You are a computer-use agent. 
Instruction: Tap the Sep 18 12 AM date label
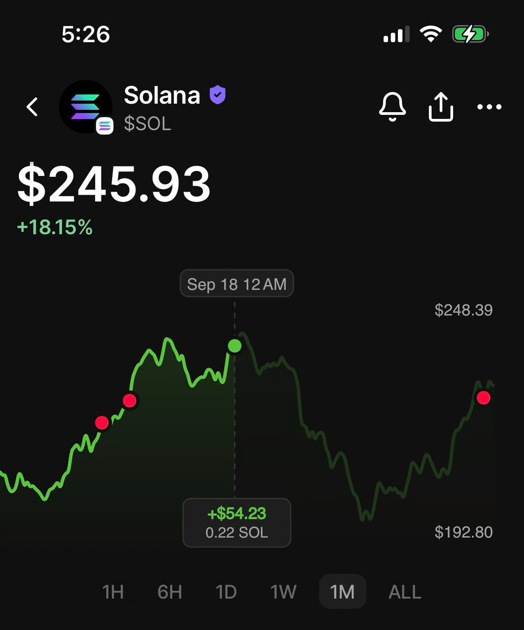tap(237, 284)
